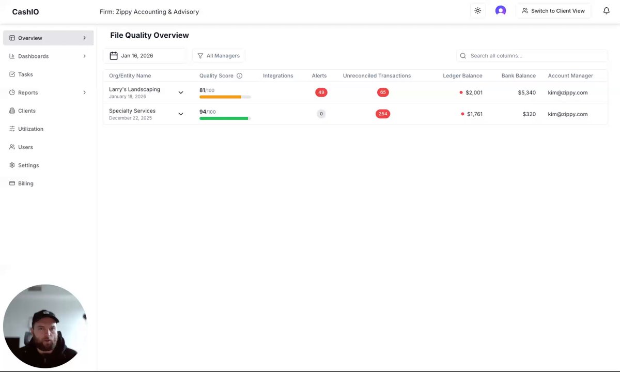Image resolution: width=620 pixels, height=372 pixels.
Task: Click the calendar icon beside Jan 16, 2026
Action: [x=114, y=56]
